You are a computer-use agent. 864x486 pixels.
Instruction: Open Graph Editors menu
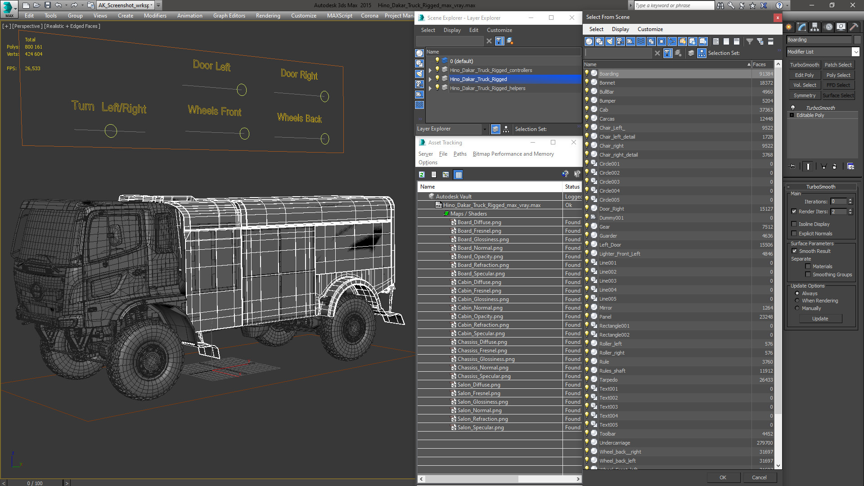(x=229, y=16)
